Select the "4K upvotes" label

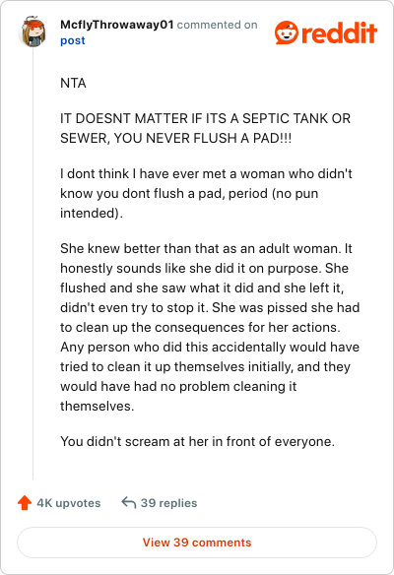click(69, 503)
